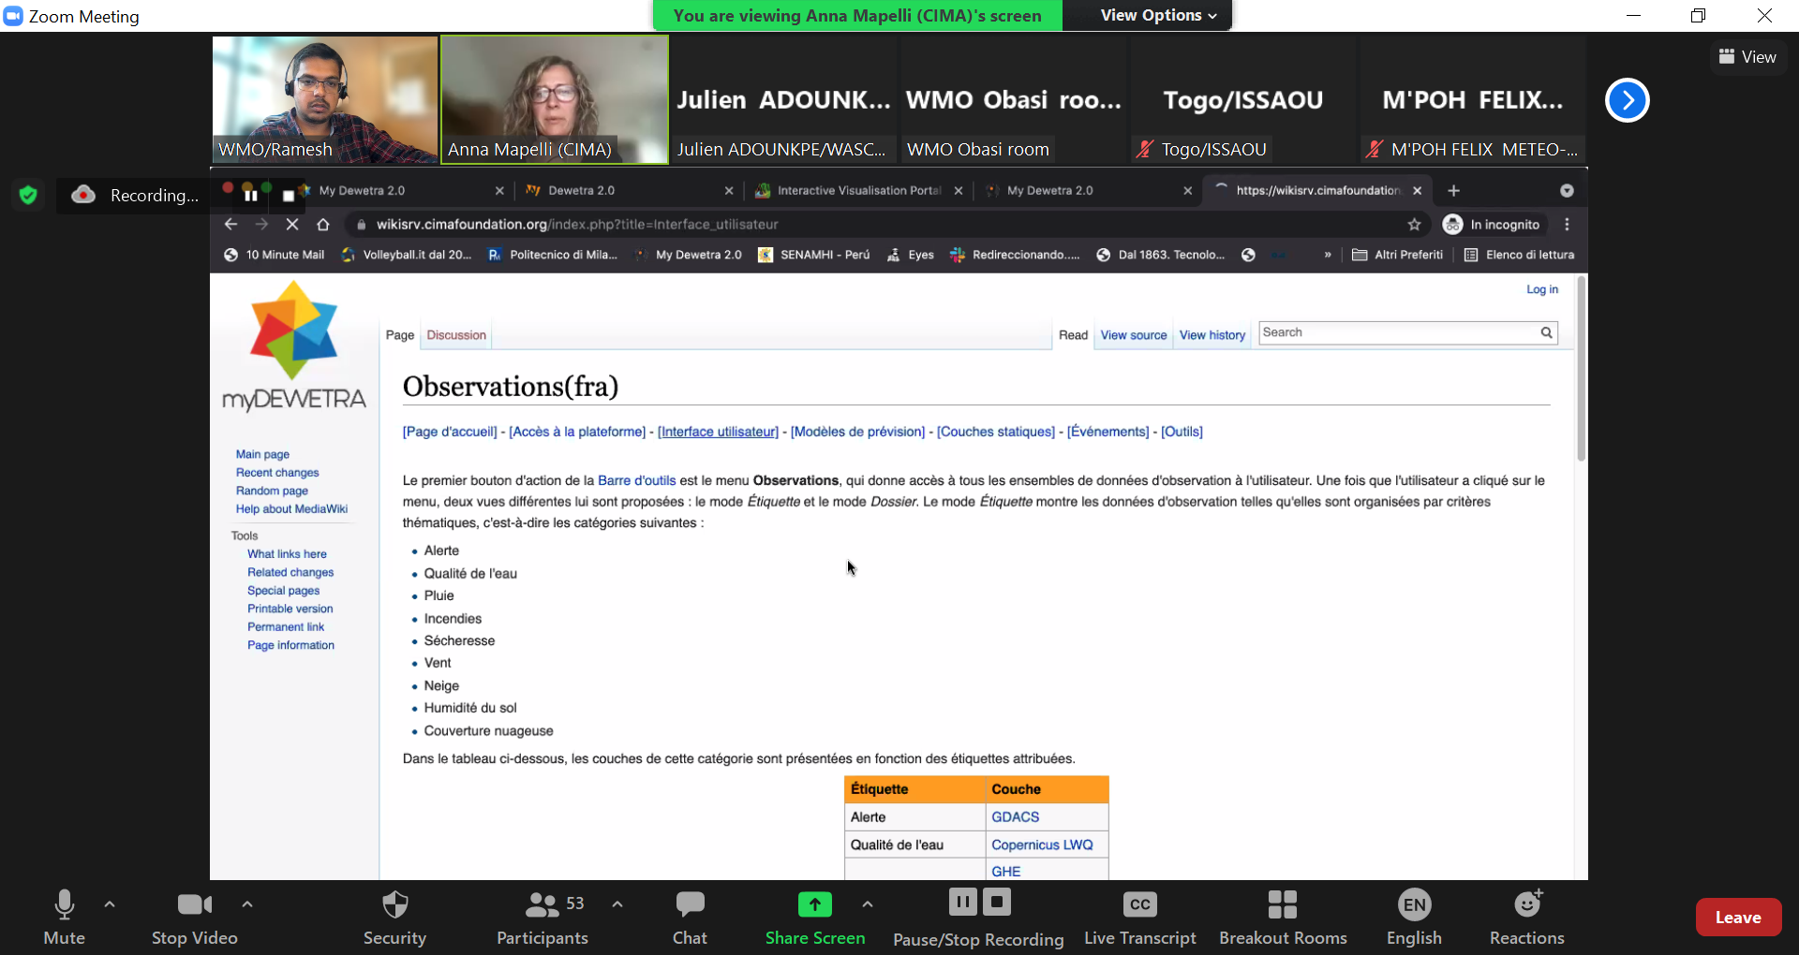This screenshot has height=955, width=1799.
Task: Open the wiki Discussion tab
Action: coord(456,335)
